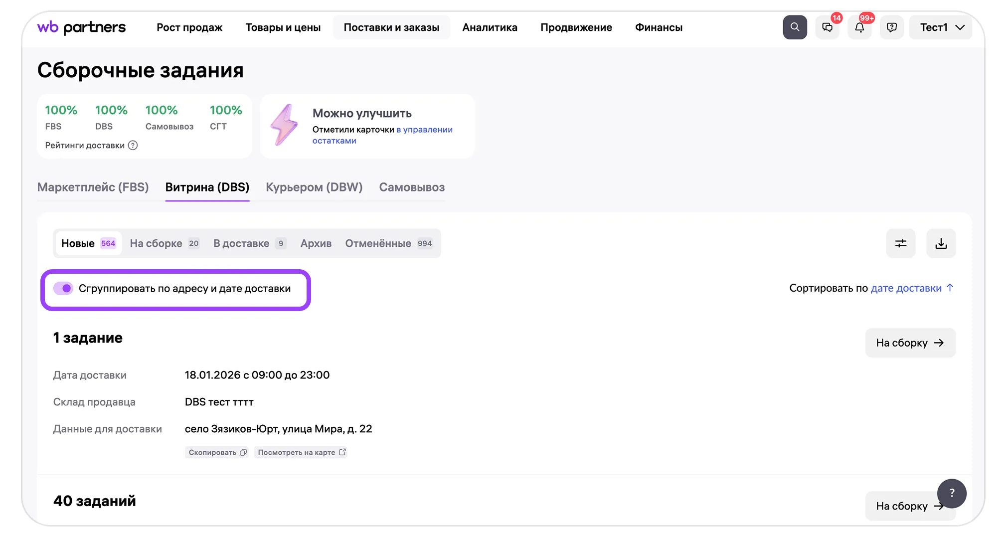Change the sort field 'дате доставки'
This screenshot has width=1005, height=537.
(x=906, y=288)
